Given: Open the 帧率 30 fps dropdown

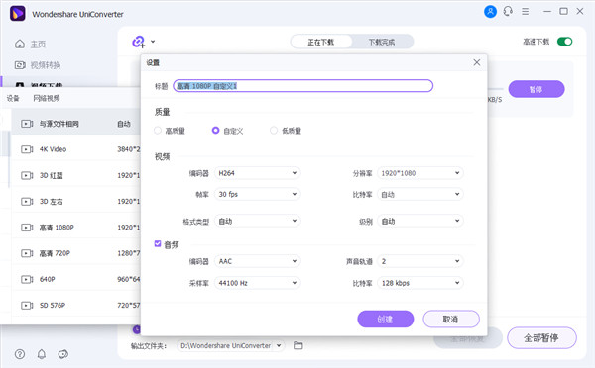Looking at the screenshot, I should point(257,194).
